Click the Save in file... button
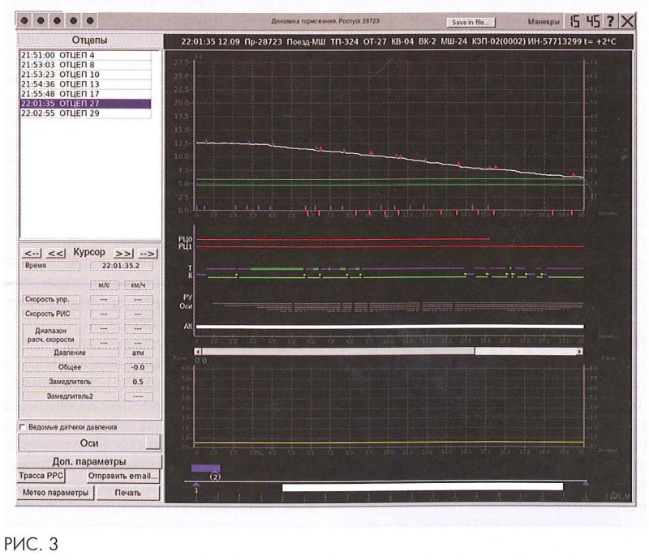649x560 pixels. point(471,23)
